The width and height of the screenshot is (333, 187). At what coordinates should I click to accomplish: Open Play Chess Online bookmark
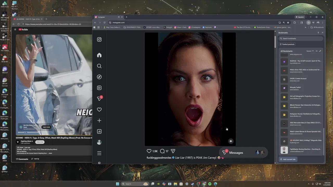coord(112,27)
